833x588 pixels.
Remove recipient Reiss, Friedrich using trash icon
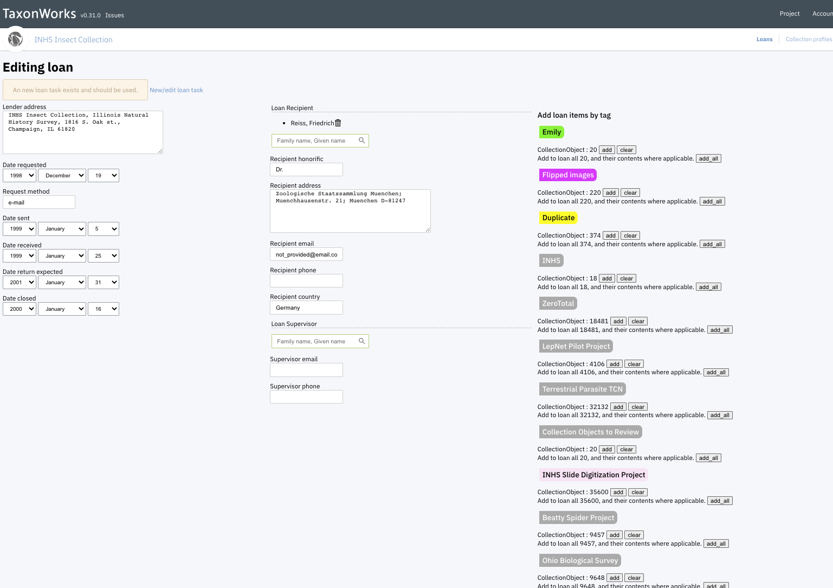pos(338,123)
